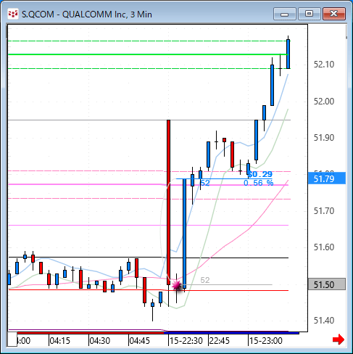Image resolution: width=353 pixels, height=354 pixels.
Task: Click the 0.56 % gain annotation
Action: coord(258,183)
